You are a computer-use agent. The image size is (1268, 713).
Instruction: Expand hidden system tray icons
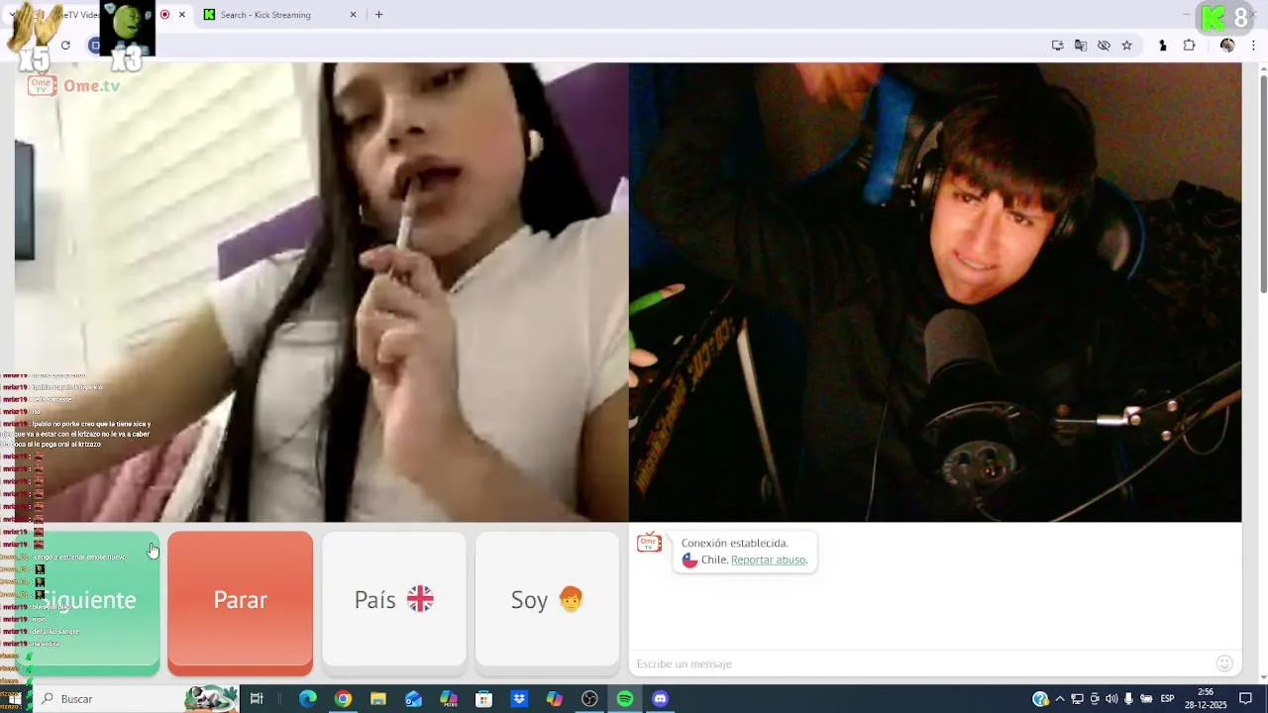pyautogui.click(x=1060, y=699)
